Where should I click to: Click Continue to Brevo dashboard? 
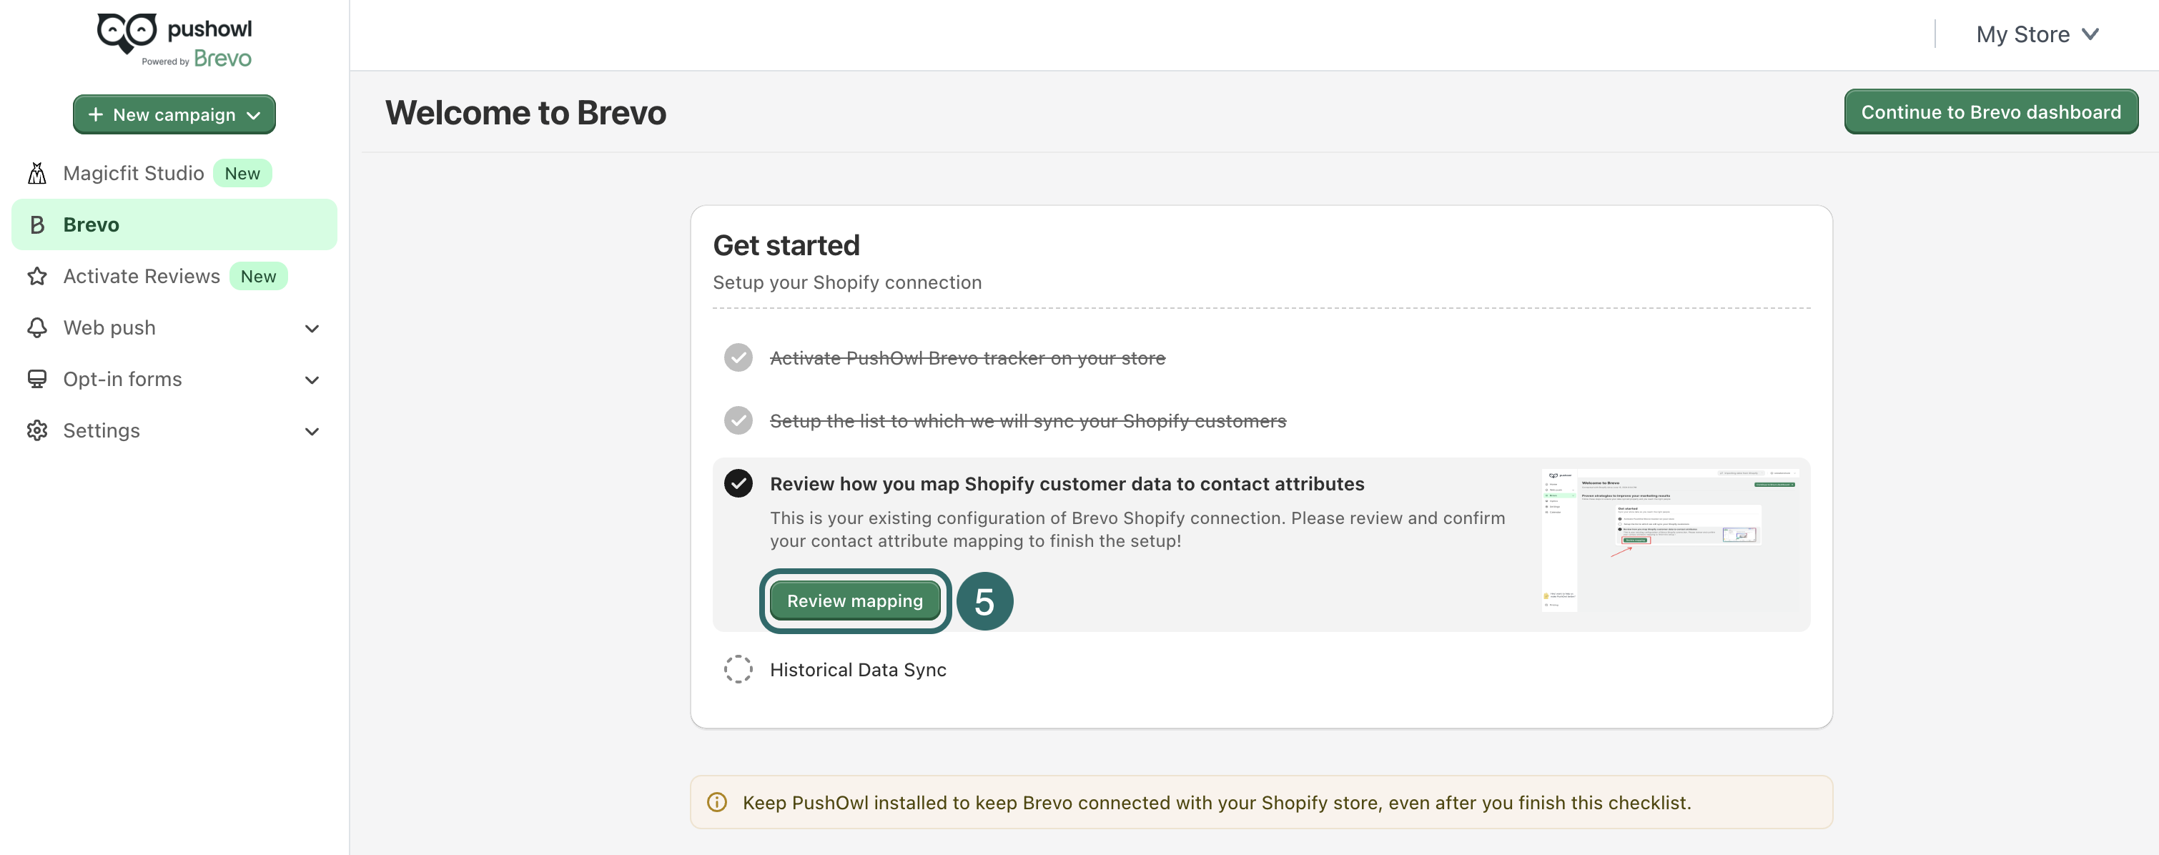pos(1990,112)
